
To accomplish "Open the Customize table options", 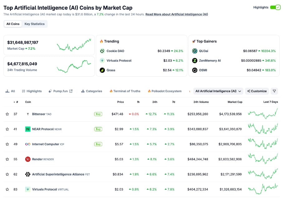I will 257,91.
